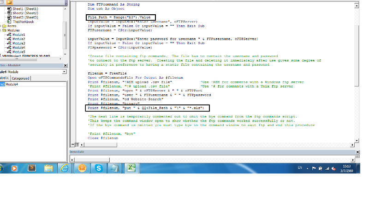Switch to the Categorized properties tab

coord(20,78)
